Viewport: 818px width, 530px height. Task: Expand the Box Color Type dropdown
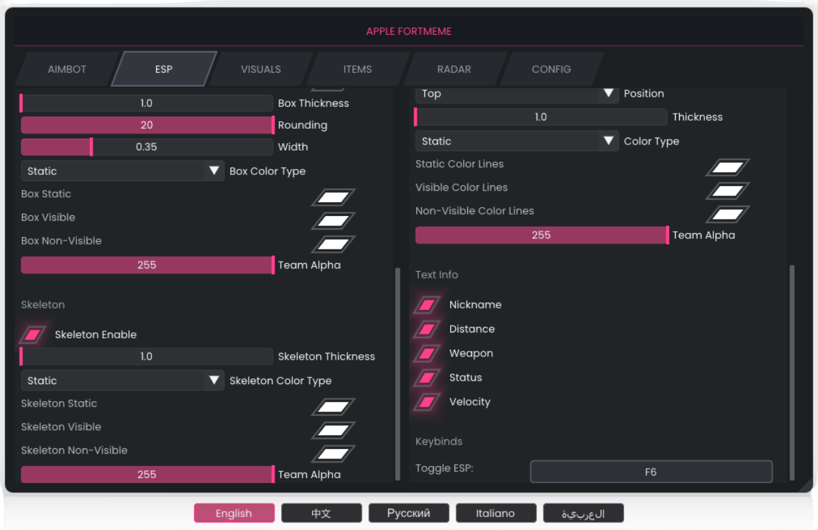(123, 171)
